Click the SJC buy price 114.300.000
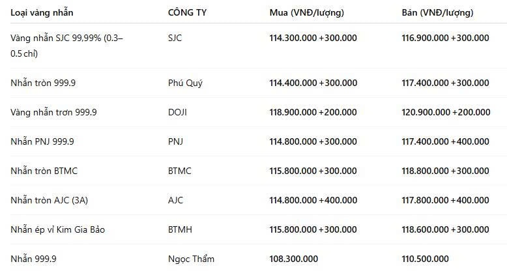 point(293,38)
